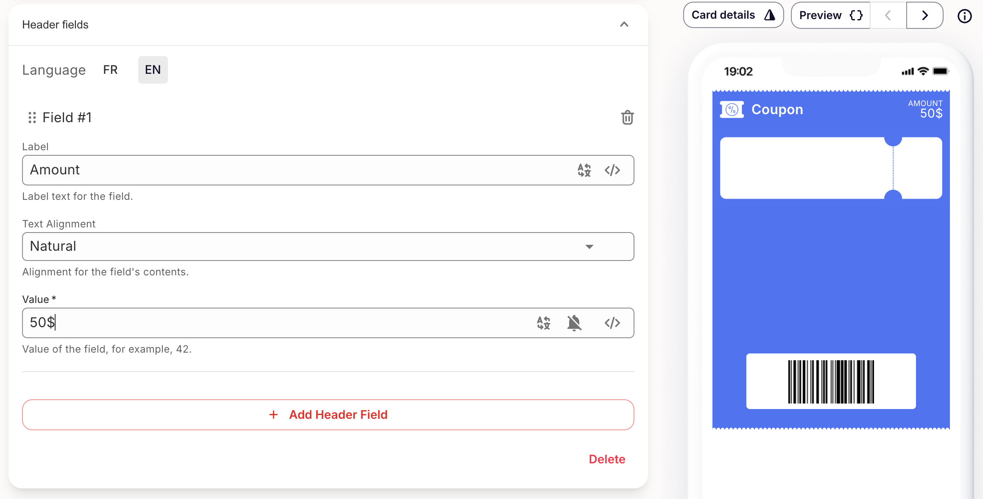This screenshot has height=499, width=983.
Task: Grab the drag handle next to Field #1
Action: pos(32,117)
